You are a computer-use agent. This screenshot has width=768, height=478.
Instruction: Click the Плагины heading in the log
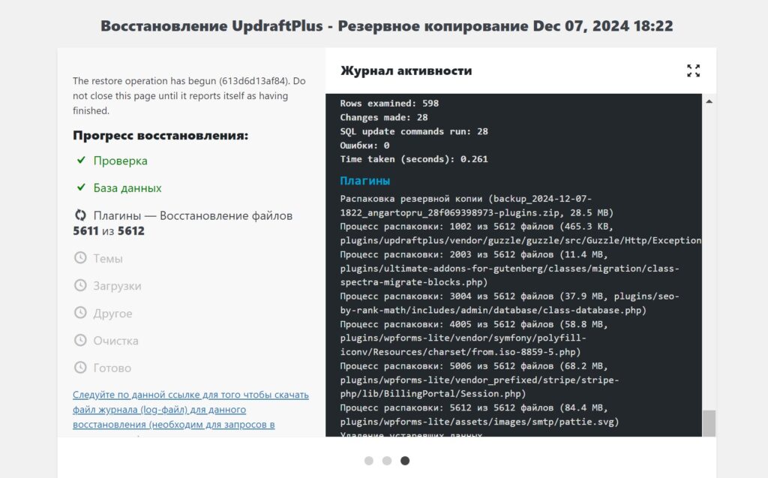pos(365,181)
